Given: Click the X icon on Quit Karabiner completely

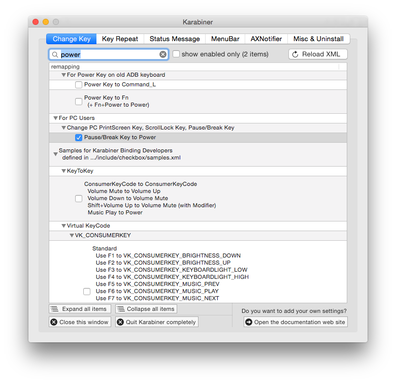Looking at the screenshot, I should [x=120, y=322].
